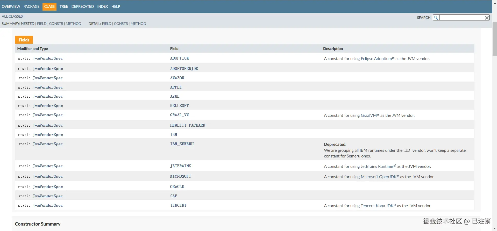Open the ADOPTOPENJDK field link
Screen dimensions: 497x231
click(184, 69)
